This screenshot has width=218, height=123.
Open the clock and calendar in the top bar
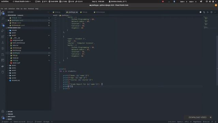click(x=98, y=1)
